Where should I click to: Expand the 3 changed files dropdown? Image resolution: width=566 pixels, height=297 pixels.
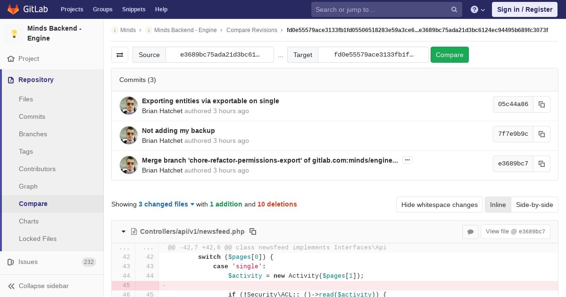click(x=166, y=204)
